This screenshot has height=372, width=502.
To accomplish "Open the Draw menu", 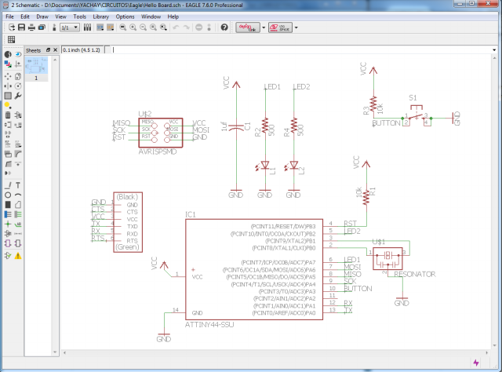I will coord(42,16).
